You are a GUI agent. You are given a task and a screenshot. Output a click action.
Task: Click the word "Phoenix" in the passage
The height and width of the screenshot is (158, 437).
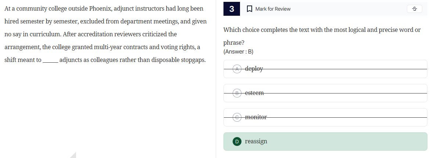tap(100, 8)
